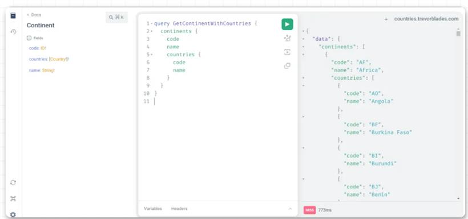Screen dimensions: 468x219
Task: Click the response scrollbar down arrow
Action: pyautogui.click(x=458, y=199)
